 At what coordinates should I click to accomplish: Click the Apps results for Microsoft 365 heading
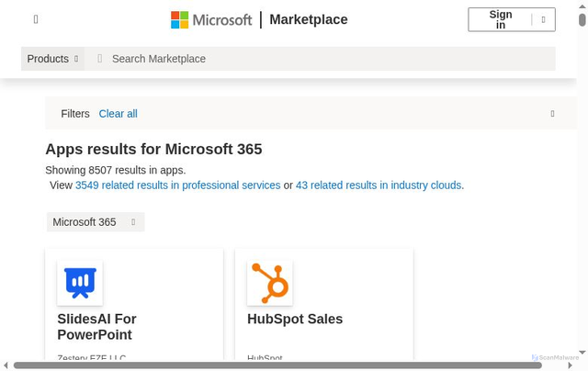153,149
